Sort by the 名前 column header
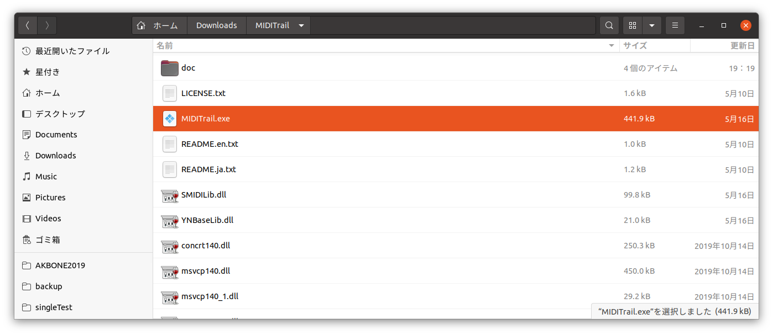Viewport: 773px width, 335px height. pos(386,45)
